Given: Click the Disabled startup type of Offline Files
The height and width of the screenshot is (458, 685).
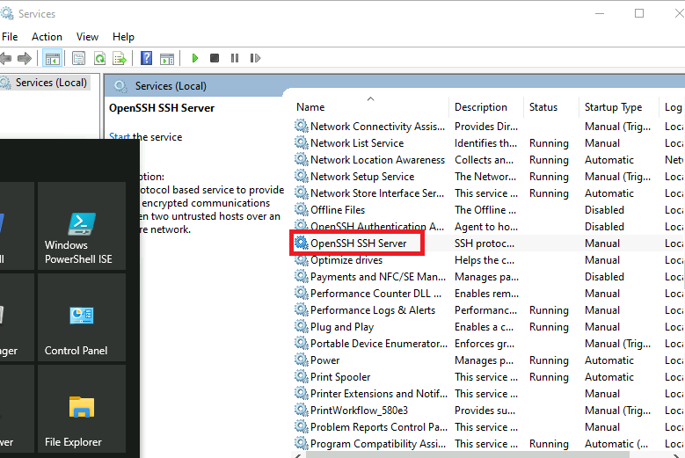Looking at the screenshot, I should point(604,210).
